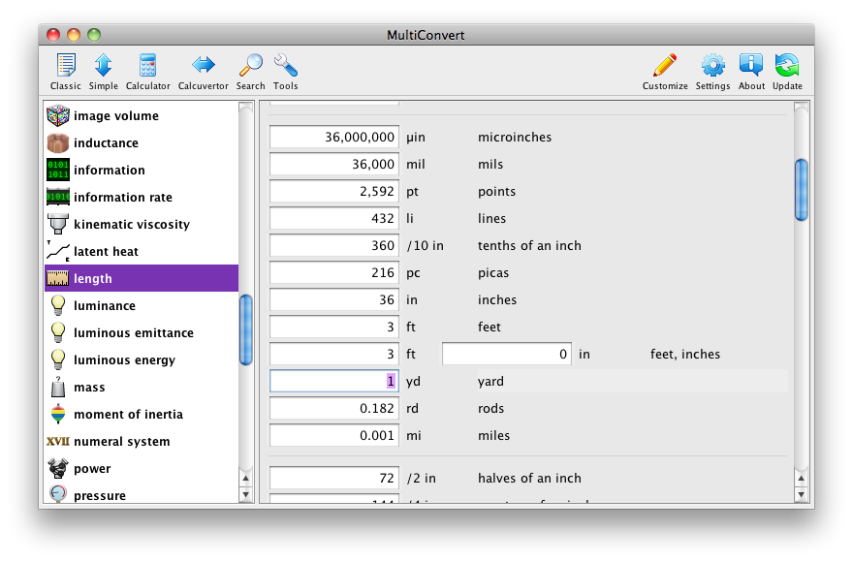The image size is (853, 562).
Task: Click the length ruler icon
Action: pyautogui.click(x=57, y=278)
